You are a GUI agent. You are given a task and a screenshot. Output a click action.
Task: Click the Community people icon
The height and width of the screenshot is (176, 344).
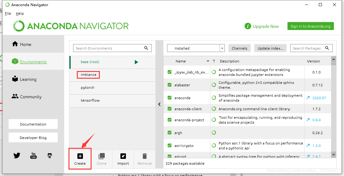15,96
